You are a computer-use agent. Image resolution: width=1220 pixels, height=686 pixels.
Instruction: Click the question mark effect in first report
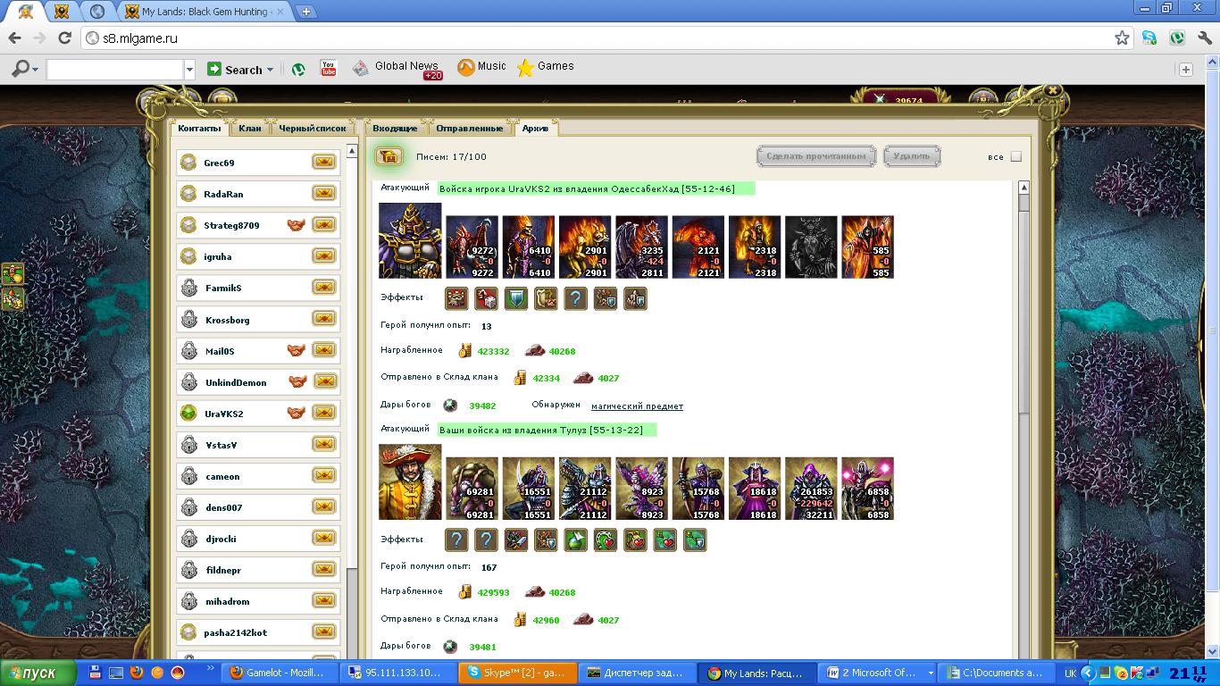(576, 298)
